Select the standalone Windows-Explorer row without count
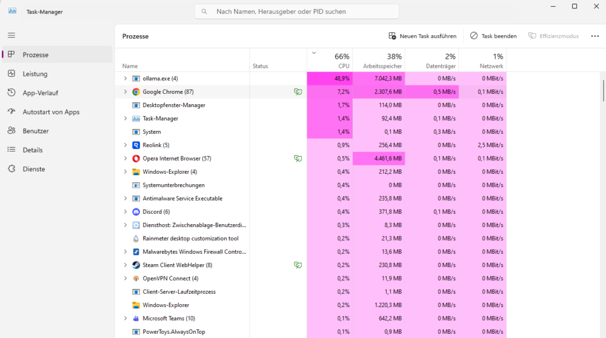606x338 pixels. click(311, 305)
